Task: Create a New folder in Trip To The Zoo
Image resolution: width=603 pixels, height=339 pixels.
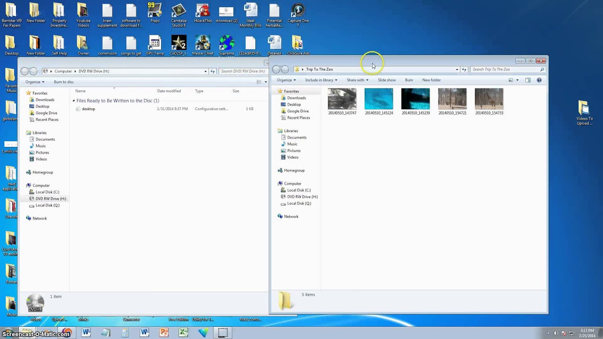Action: pyautogui.click(x=432, y=80)
